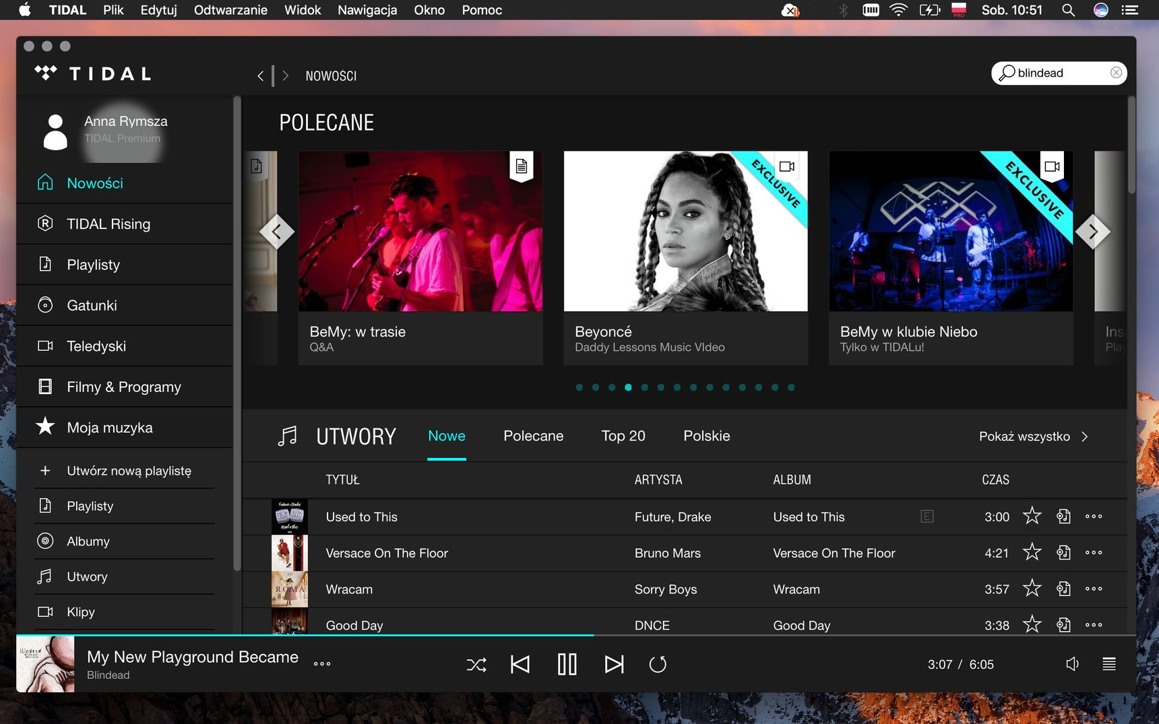Open Beyoncé Daddy Lessons video card
Image resolution: width=1159 pixels, height=724 pixels.
click(685, 258)
